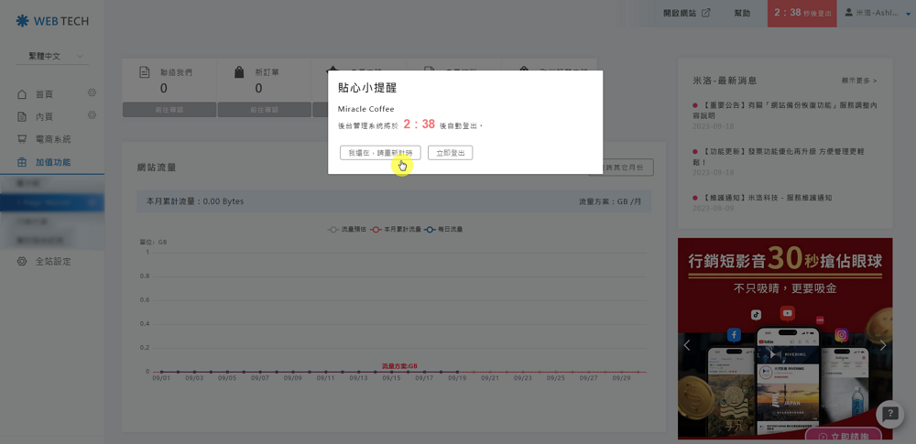Click 我還在，請重新計時 button
This screenshot has width=916, height=444.
[x=380, y=153]
